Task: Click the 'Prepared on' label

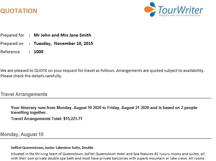Action: tap(12, 43)
